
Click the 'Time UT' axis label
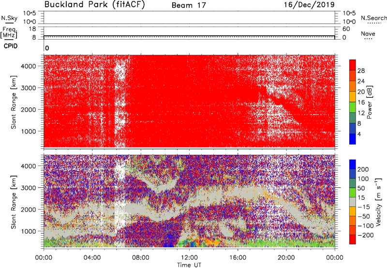point(189,265)
